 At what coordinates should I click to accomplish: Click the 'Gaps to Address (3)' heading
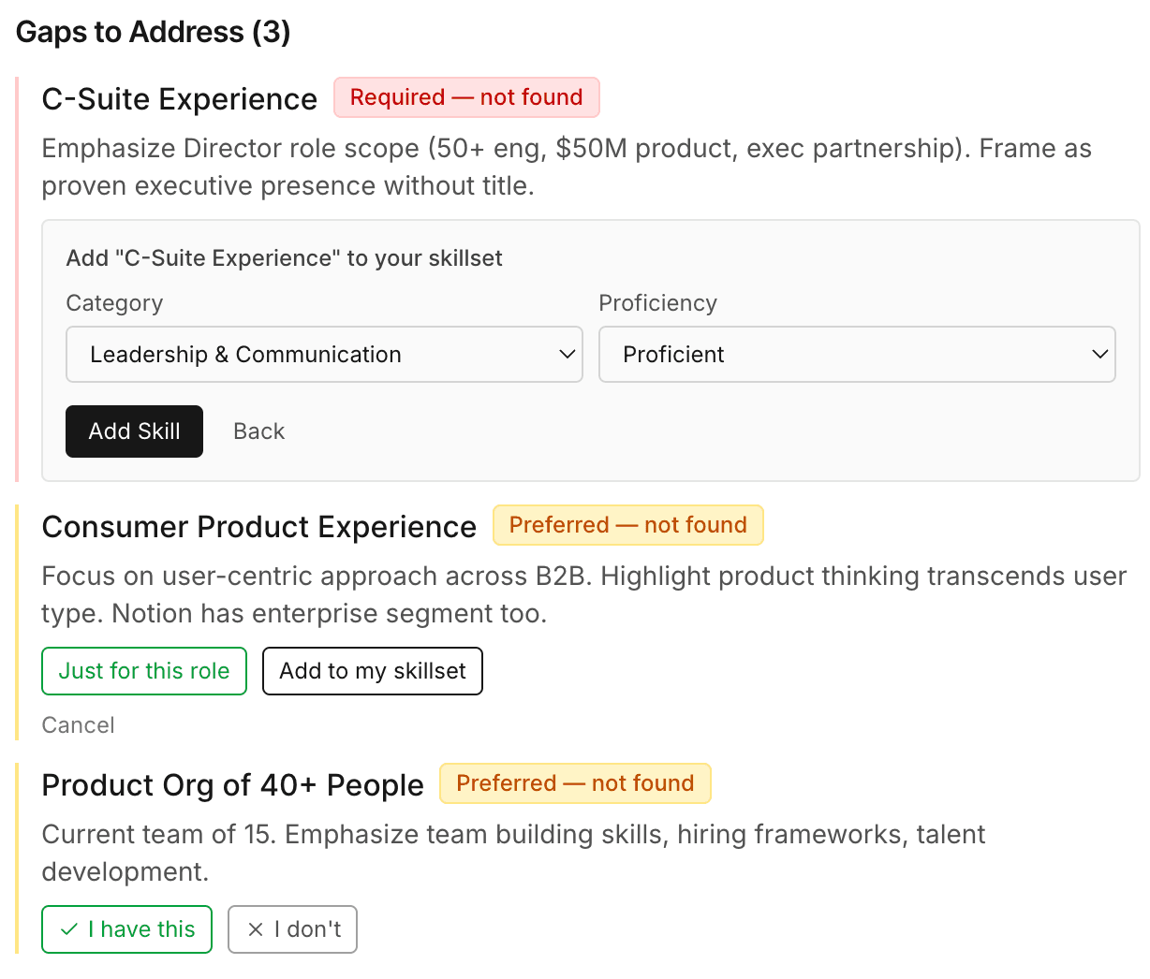pyautogui.click(x=153, y=31)
